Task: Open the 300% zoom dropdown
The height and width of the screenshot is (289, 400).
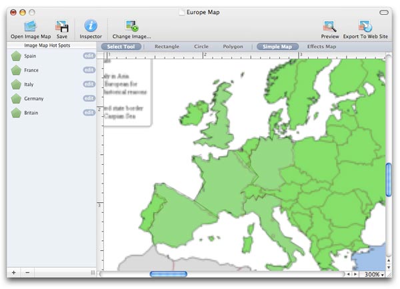Action: (x=374, y=274)
